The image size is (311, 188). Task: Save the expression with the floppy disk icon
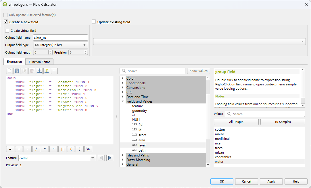click(17, 71)
